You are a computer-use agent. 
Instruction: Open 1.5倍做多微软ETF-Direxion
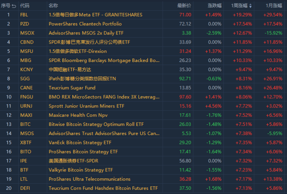pos(78,51)
